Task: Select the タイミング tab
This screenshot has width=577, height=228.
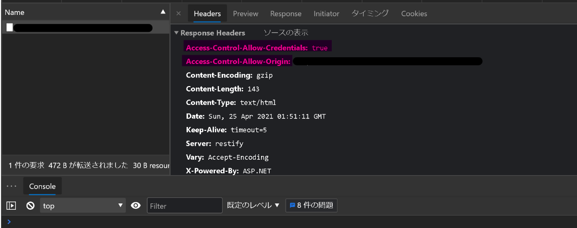Action: [370, 13]
